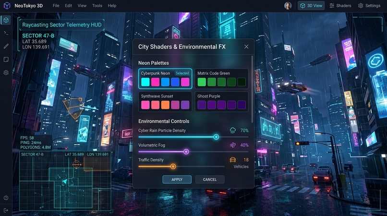Click the '40%' fog value

244,145
